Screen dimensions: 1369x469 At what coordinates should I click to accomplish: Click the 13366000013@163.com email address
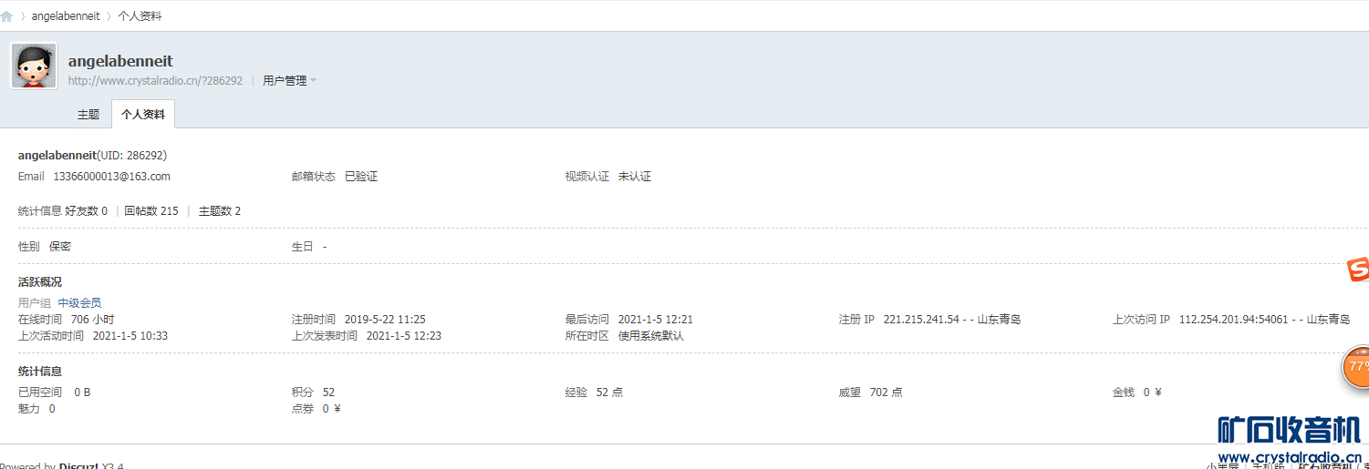coord(112,177)
